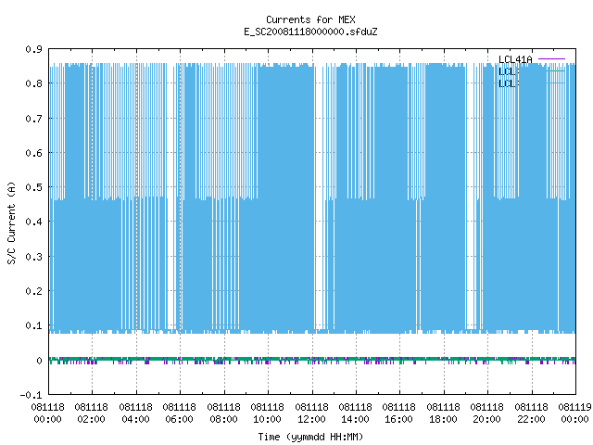The height and width of the screenshot is (445, 593).
Task: Click the 081118 16:00 time tick label
Action: coord(398,413)
